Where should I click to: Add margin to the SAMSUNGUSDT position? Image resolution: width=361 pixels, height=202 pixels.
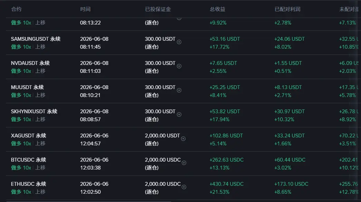(x=179, y=42)
